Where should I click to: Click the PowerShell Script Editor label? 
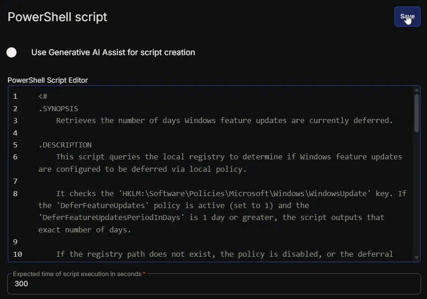pos(48,80)
